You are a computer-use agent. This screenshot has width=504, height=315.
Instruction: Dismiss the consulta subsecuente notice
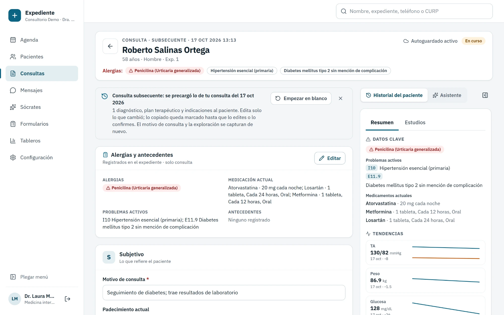coord(340,98)
